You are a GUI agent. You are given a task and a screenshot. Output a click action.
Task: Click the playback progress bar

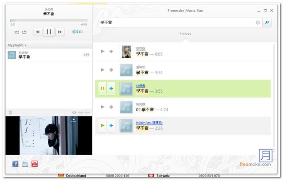(x=48, y=21)
